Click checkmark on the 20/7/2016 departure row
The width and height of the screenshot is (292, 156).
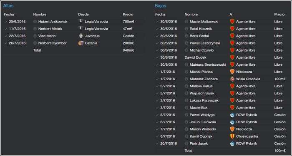tap(157, 144)
